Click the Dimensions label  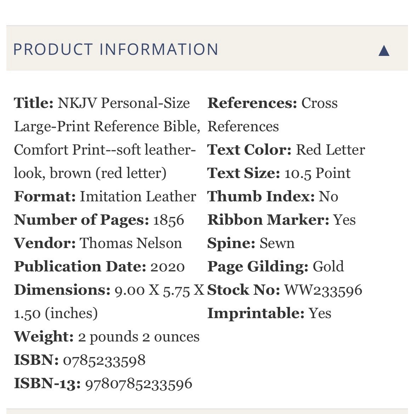[x=62, y=290]
